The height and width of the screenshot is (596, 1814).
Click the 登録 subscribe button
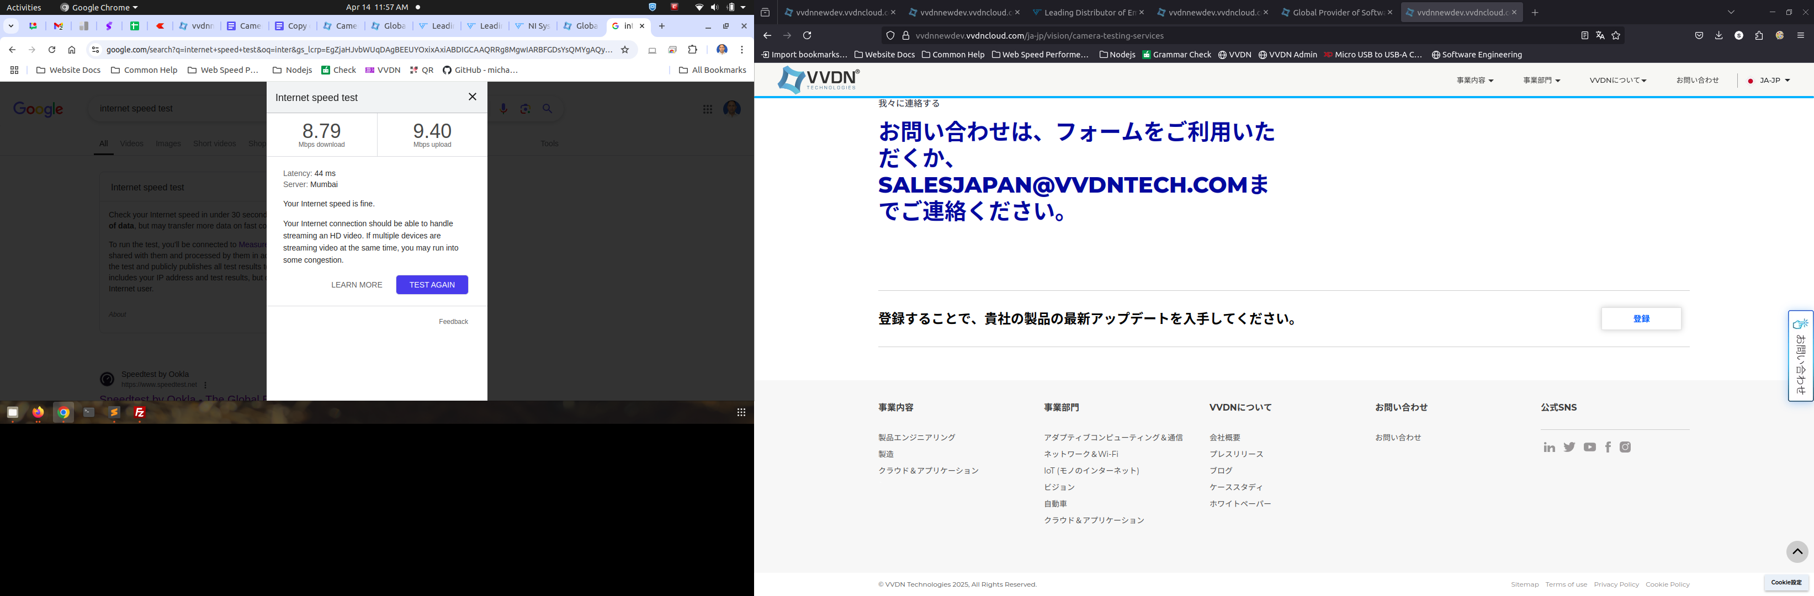(1641, 319)
